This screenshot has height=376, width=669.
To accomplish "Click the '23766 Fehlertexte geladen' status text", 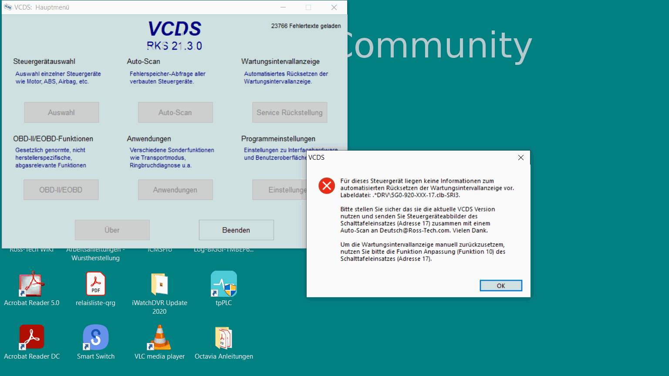I will tap(306, 26).
